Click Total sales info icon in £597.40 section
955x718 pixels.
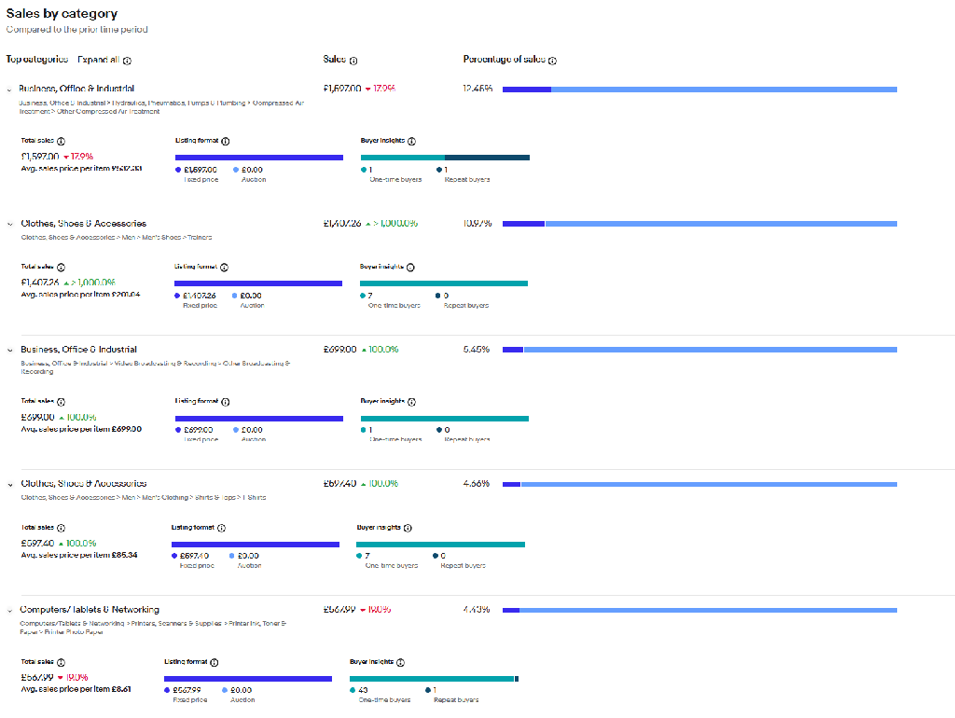tap(61, 528)
